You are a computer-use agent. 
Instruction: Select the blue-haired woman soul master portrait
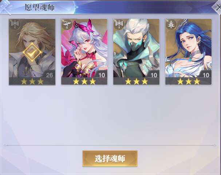(x=188, y=49)
